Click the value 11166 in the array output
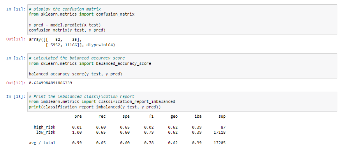The image size is (342, 155). [x=71, y=45]
